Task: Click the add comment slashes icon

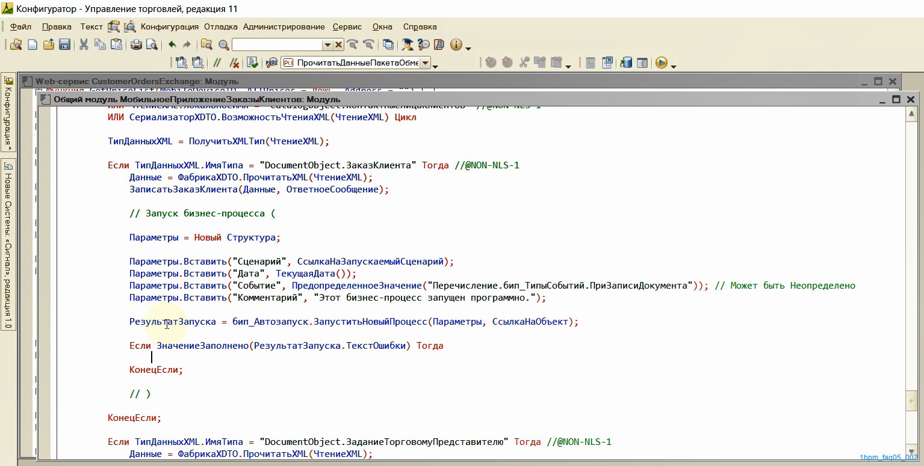Action: pos(217,63)
